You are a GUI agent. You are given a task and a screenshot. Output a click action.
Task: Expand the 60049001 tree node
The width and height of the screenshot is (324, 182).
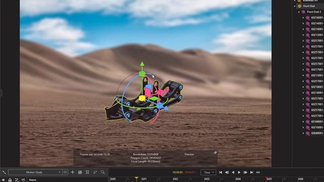[303, 133]
